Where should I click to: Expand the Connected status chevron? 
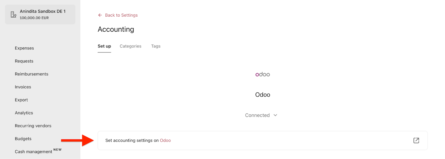tap(275, 115)
